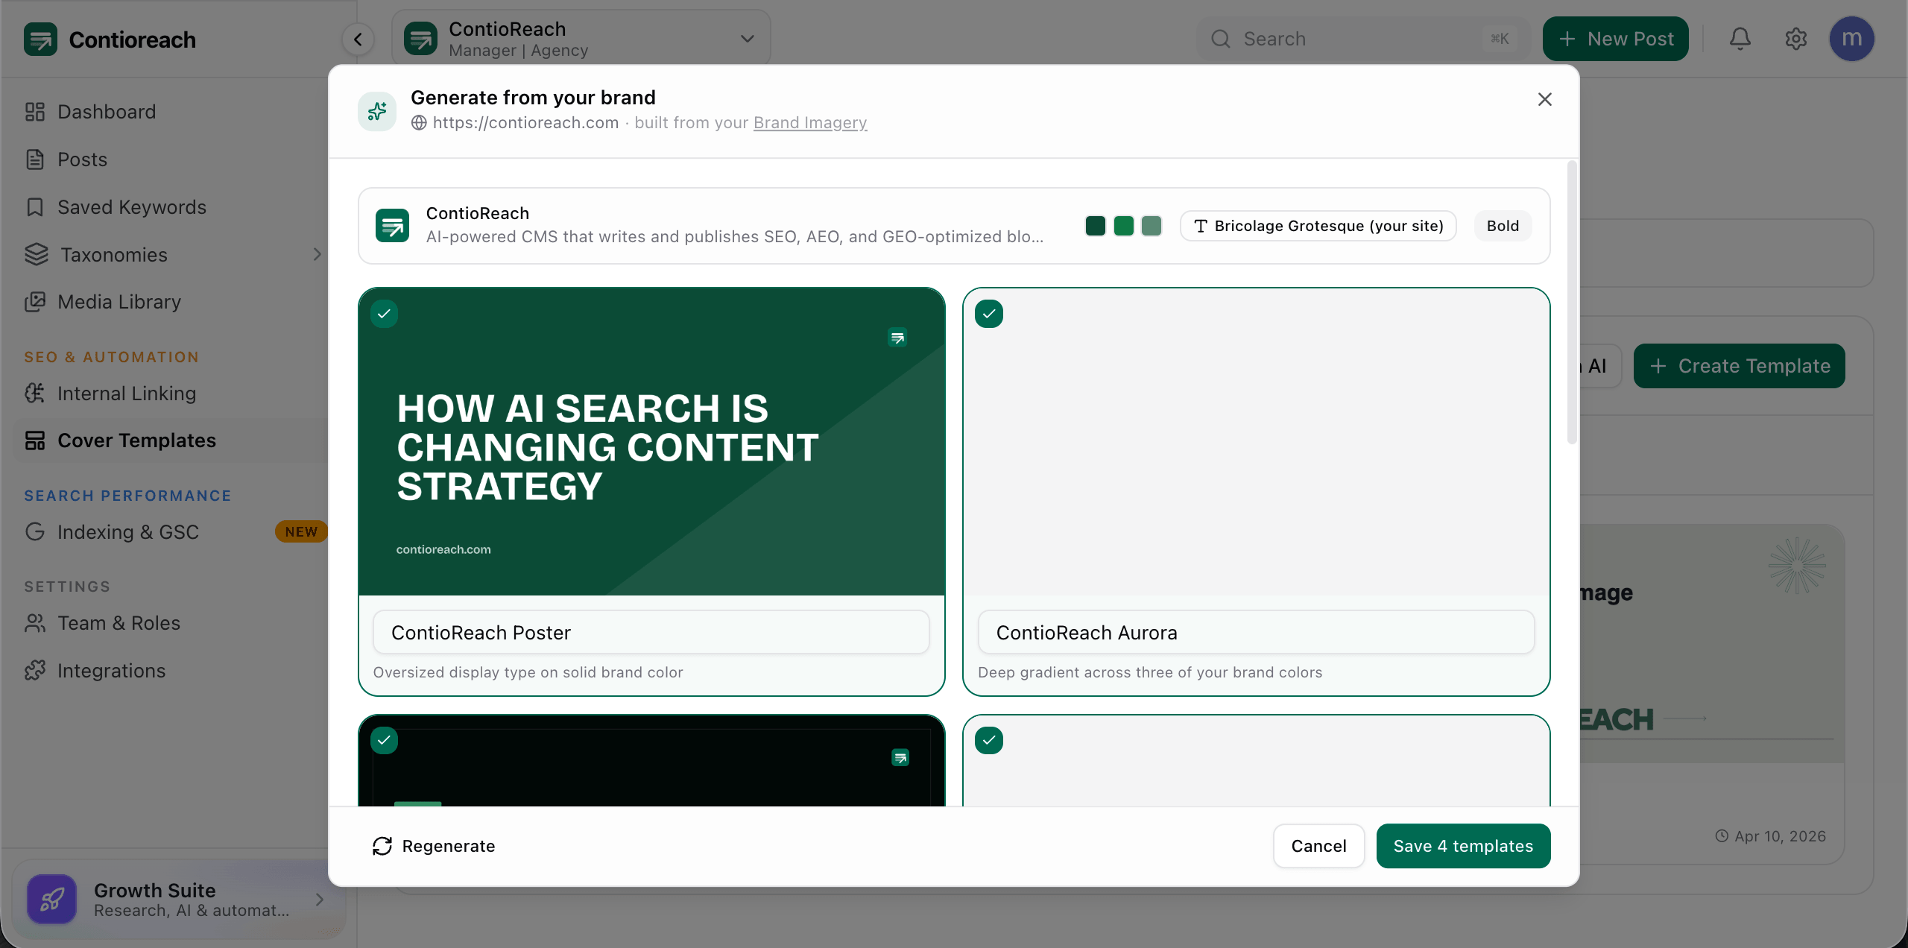
Task: Click the sparkle generate icon in dialog header
Action: pyautogui.click(x=377, y=111)
